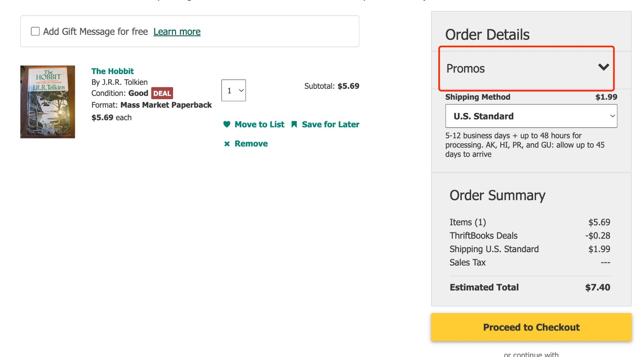Viewport: 641px width, 357px height.
Task: Click the shipping method dropdown chevron
Action: tap(612, 116)
